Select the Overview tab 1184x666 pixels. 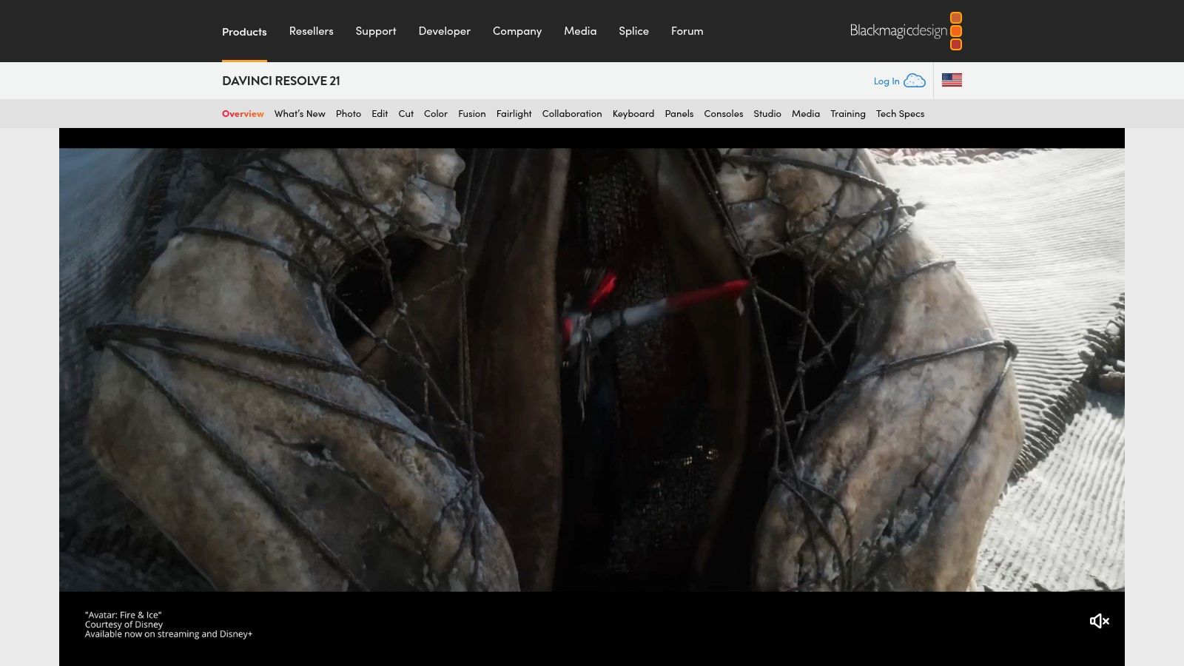[243, 114]
